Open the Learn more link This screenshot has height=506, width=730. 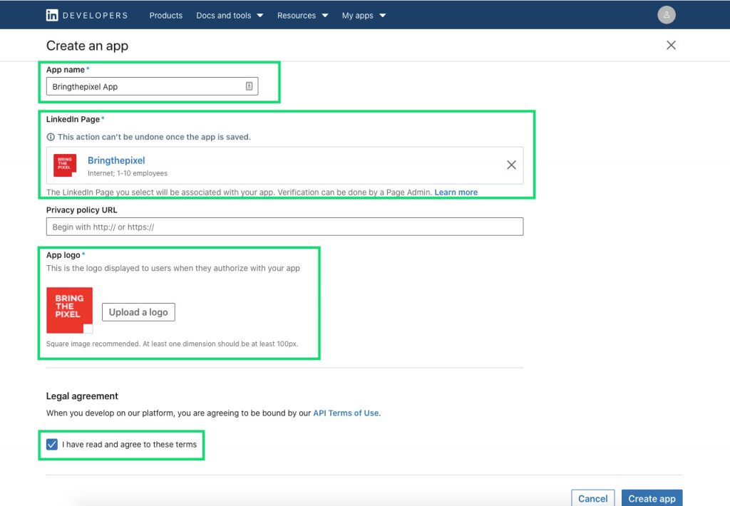click(x=456, y=192)
